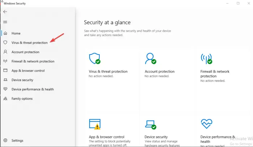Click 'No action needed.' under Account protection tile
Screen dimensions: 253x147
pos(157,76)
